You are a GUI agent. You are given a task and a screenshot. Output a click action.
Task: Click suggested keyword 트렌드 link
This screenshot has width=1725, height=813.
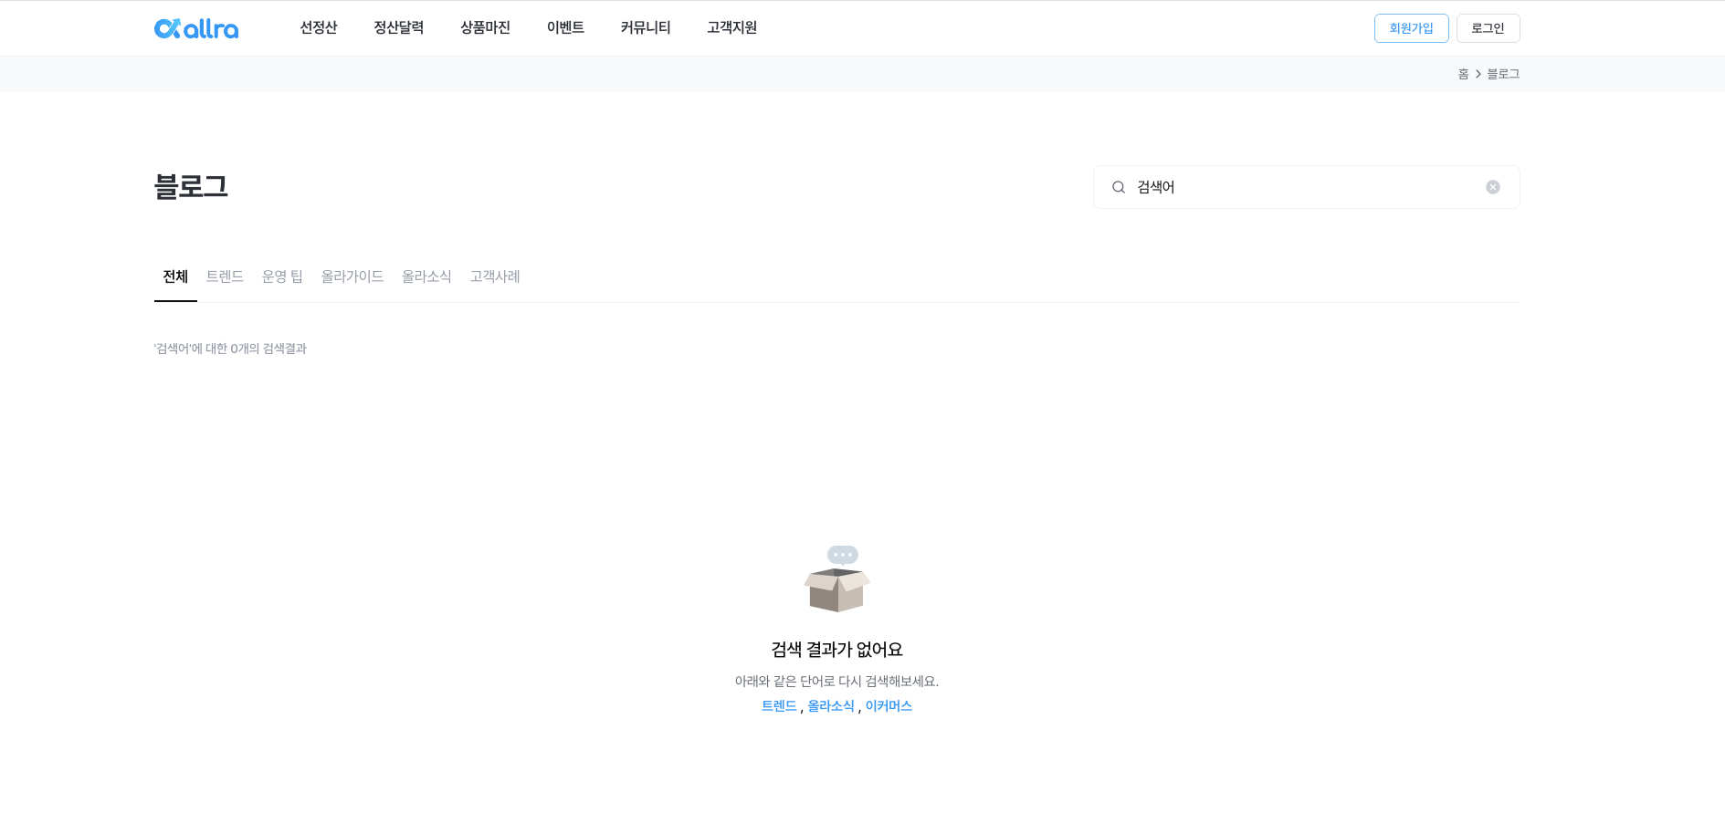pos(779,706)
